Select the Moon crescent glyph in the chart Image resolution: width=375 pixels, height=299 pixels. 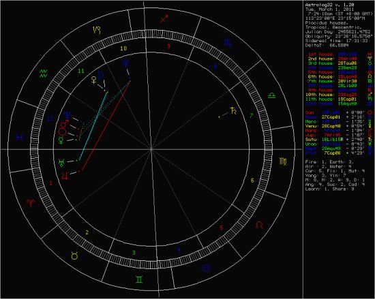pyautogui.click(x=102, y=74)
